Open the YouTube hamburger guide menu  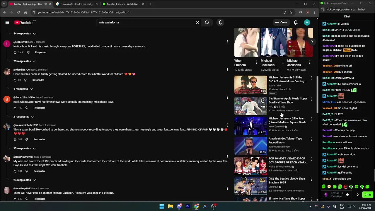pos(7,23)
